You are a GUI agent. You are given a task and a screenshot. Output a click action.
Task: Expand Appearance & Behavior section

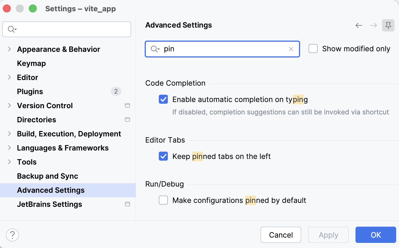click(x=9, y=49)
